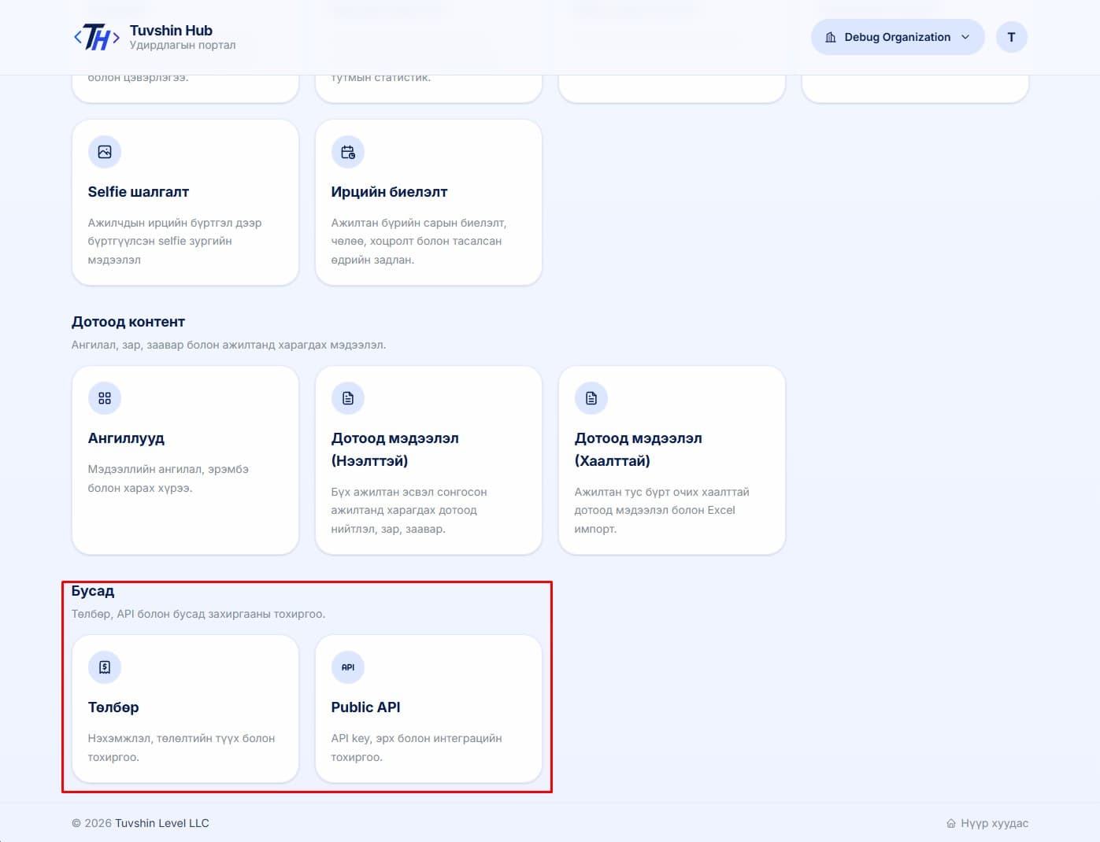The image size is (1100, 842).
Task: Click description starting 'Ажилтан бүрийн сарын биелэлт'
Action: (419, 241)
